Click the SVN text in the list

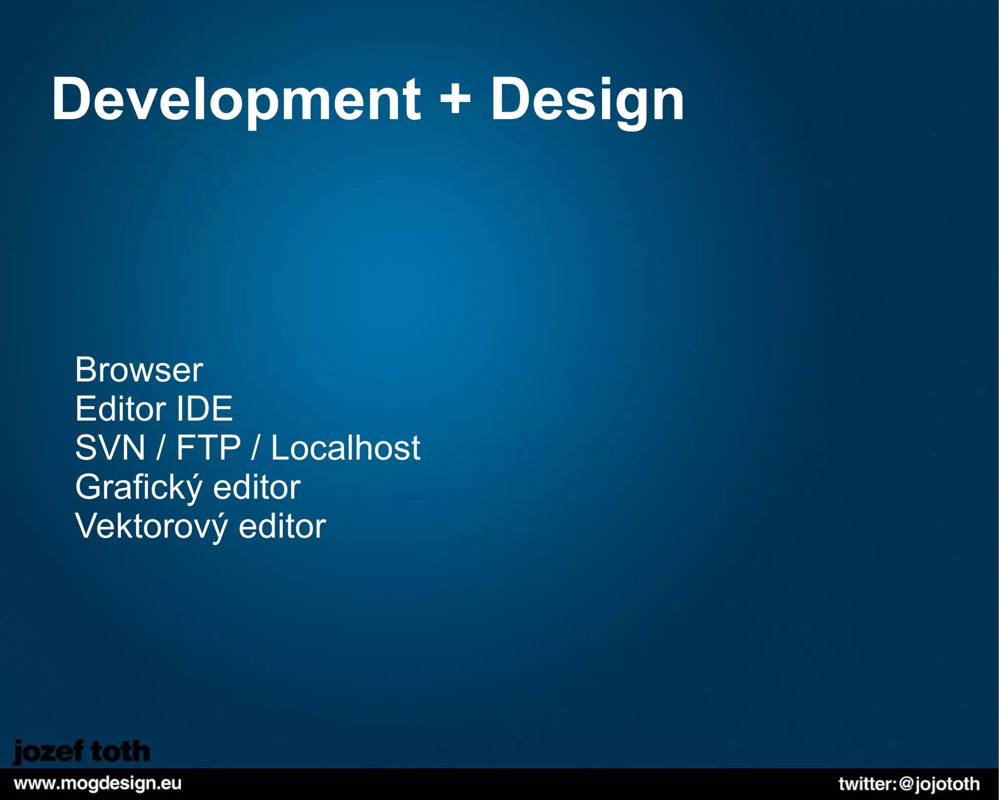[x=110, y=448]
